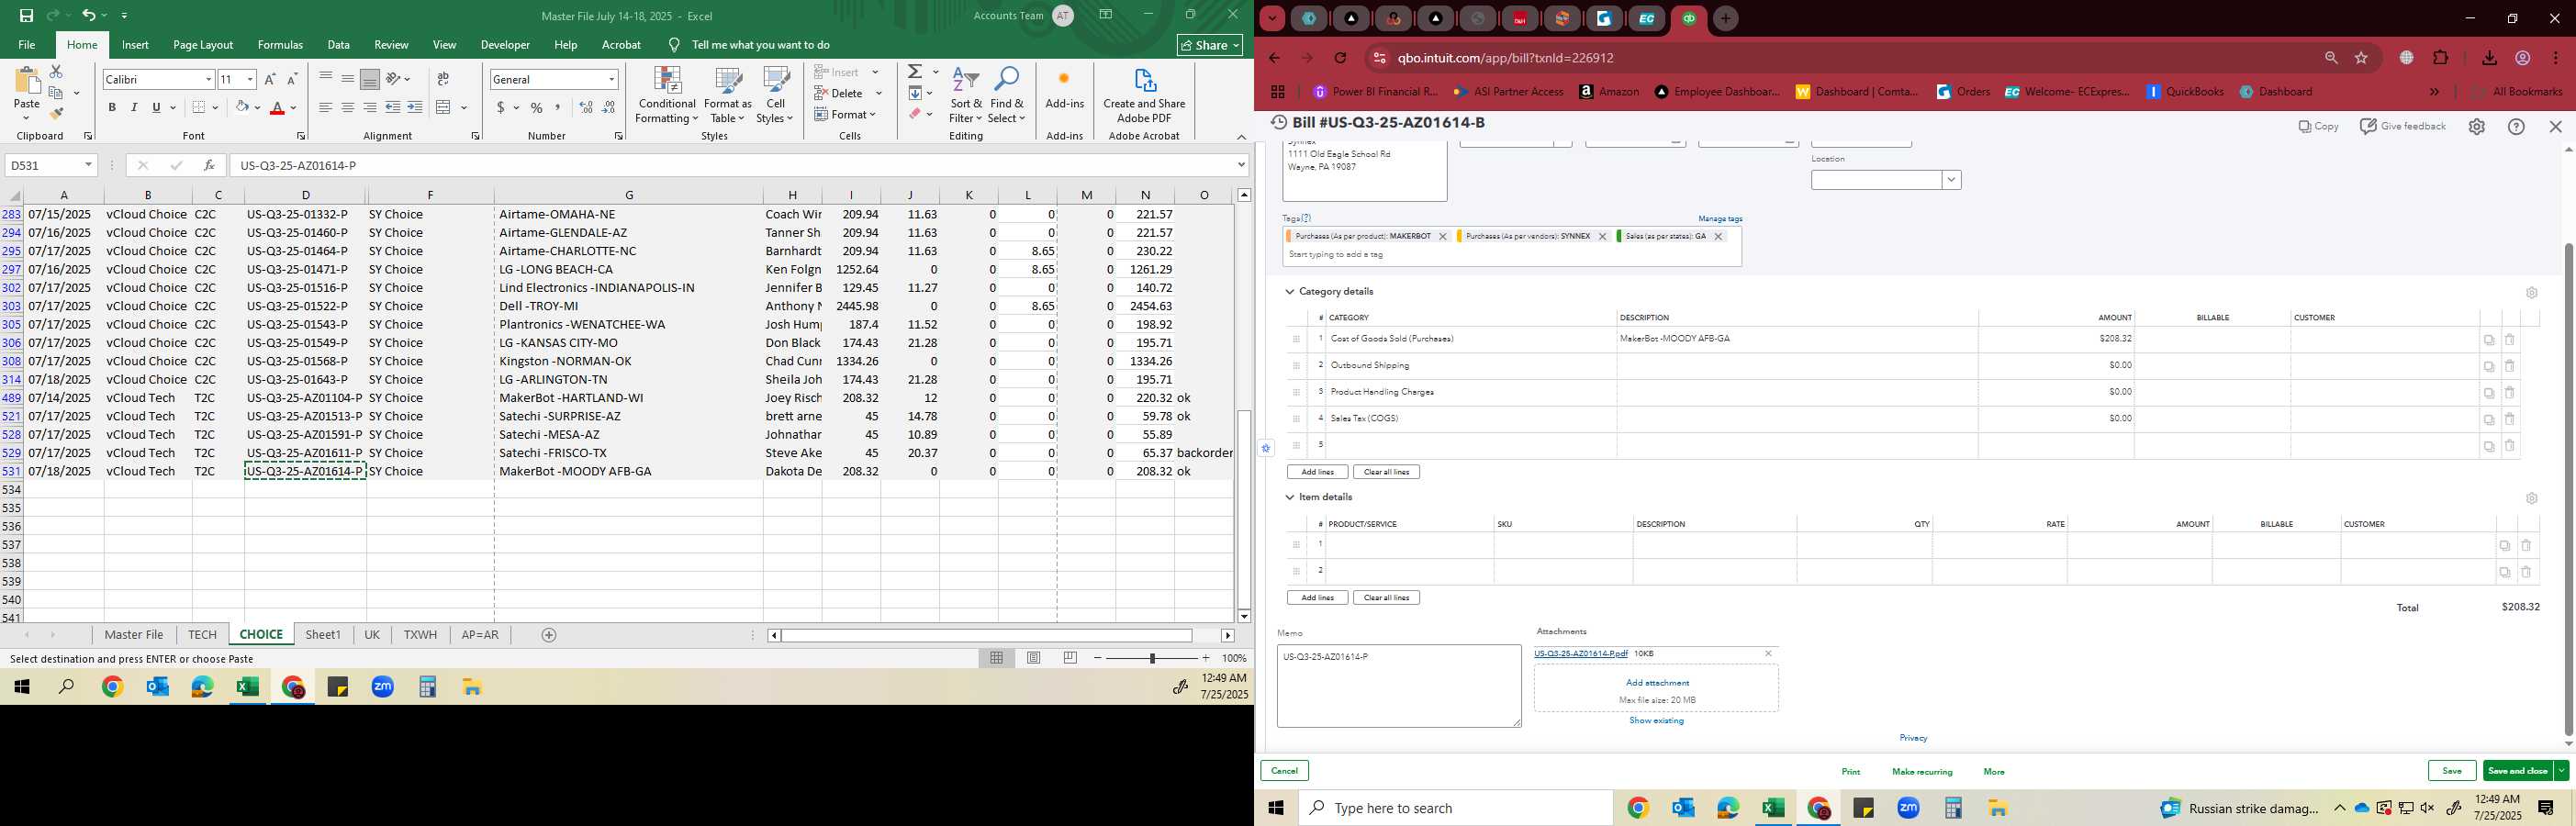The width and height of the screenshot is (2576, 826).
Task: Open the bill settings gear icon
Action: pyautogui.click(x=2476, y=127)
